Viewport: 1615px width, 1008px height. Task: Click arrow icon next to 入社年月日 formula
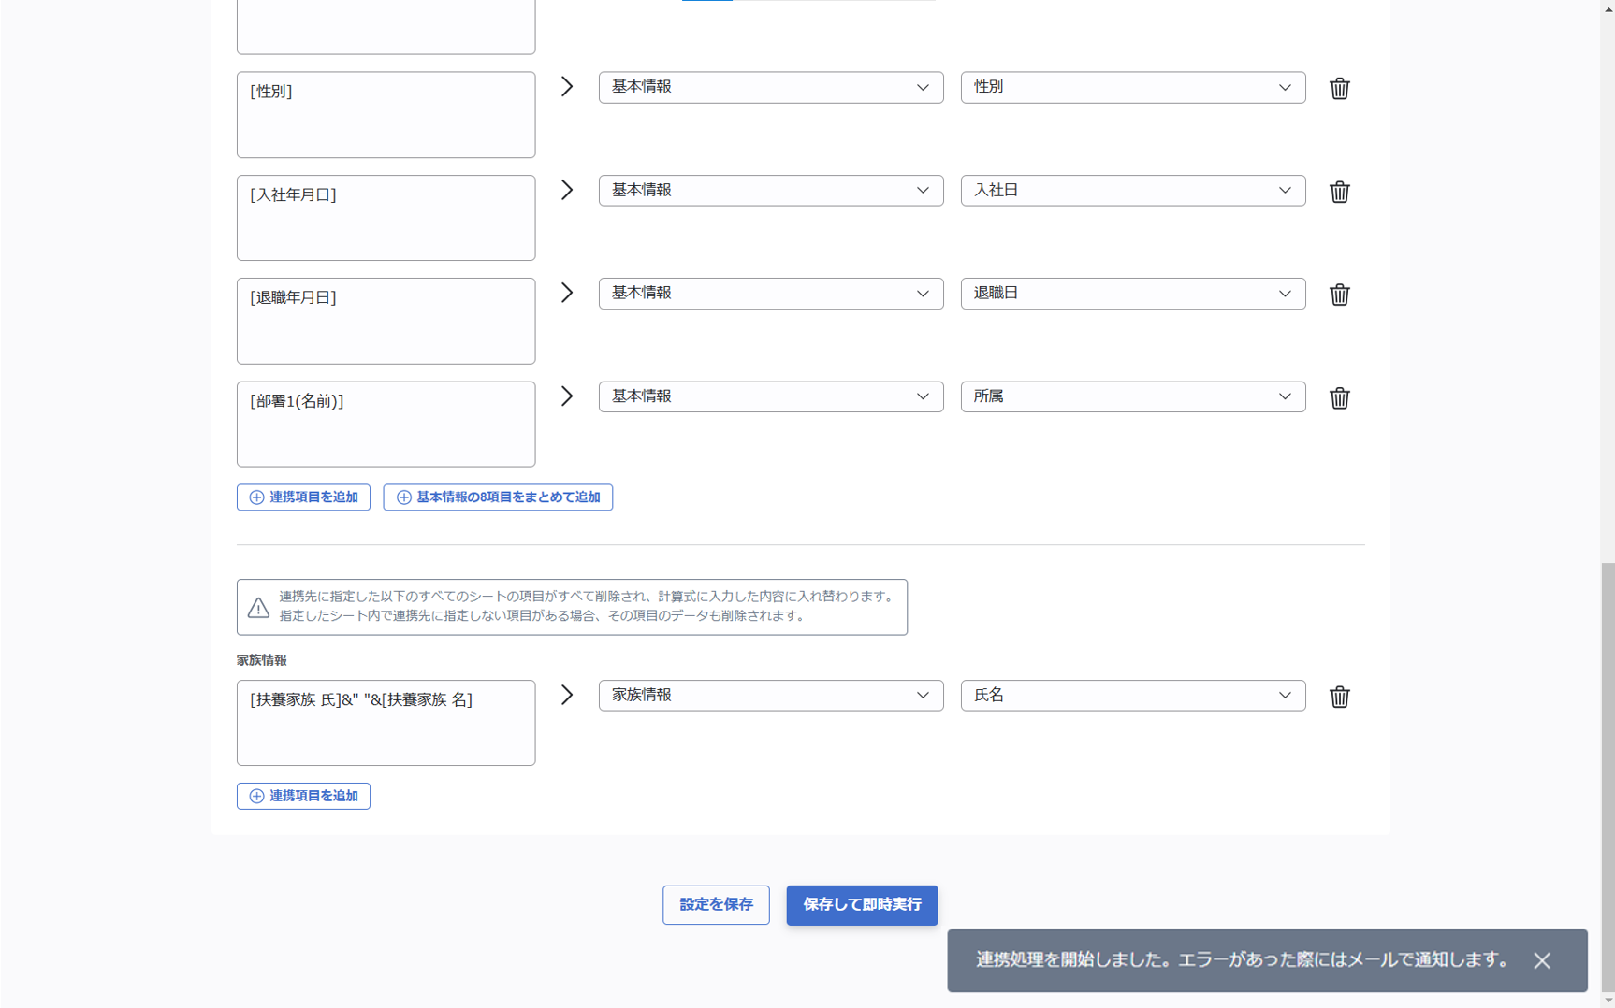(x=567, y=190)
